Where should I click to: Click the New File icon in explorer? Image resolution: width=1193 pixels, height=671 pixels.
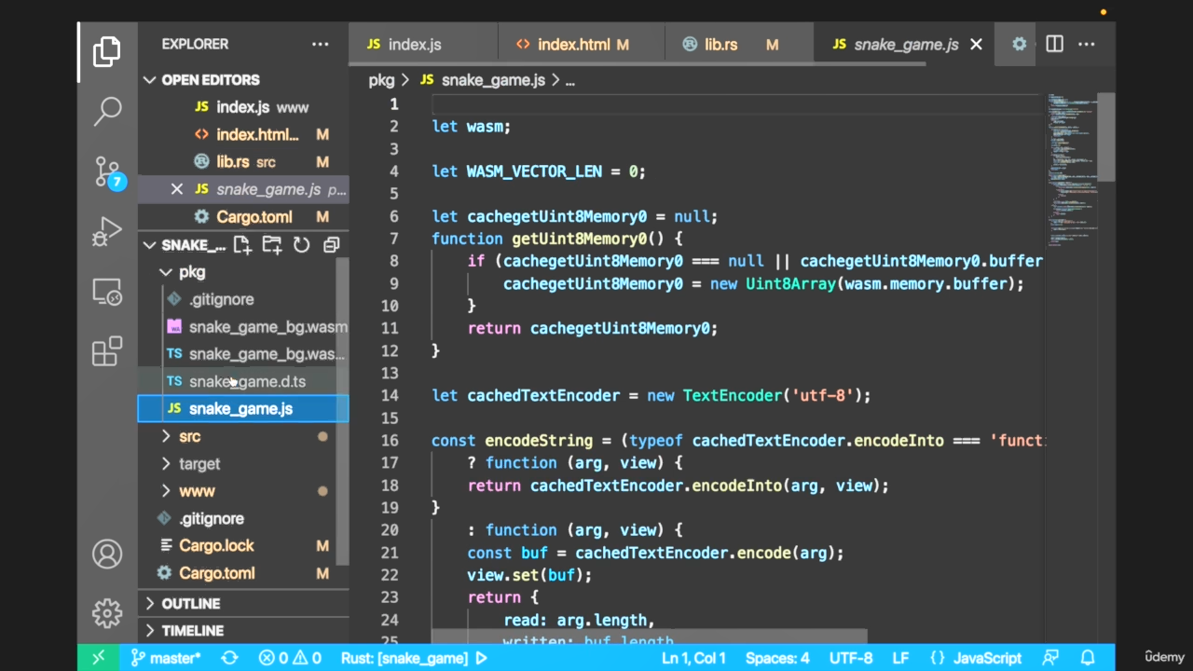pyautogui.click(x=242, y=245)
